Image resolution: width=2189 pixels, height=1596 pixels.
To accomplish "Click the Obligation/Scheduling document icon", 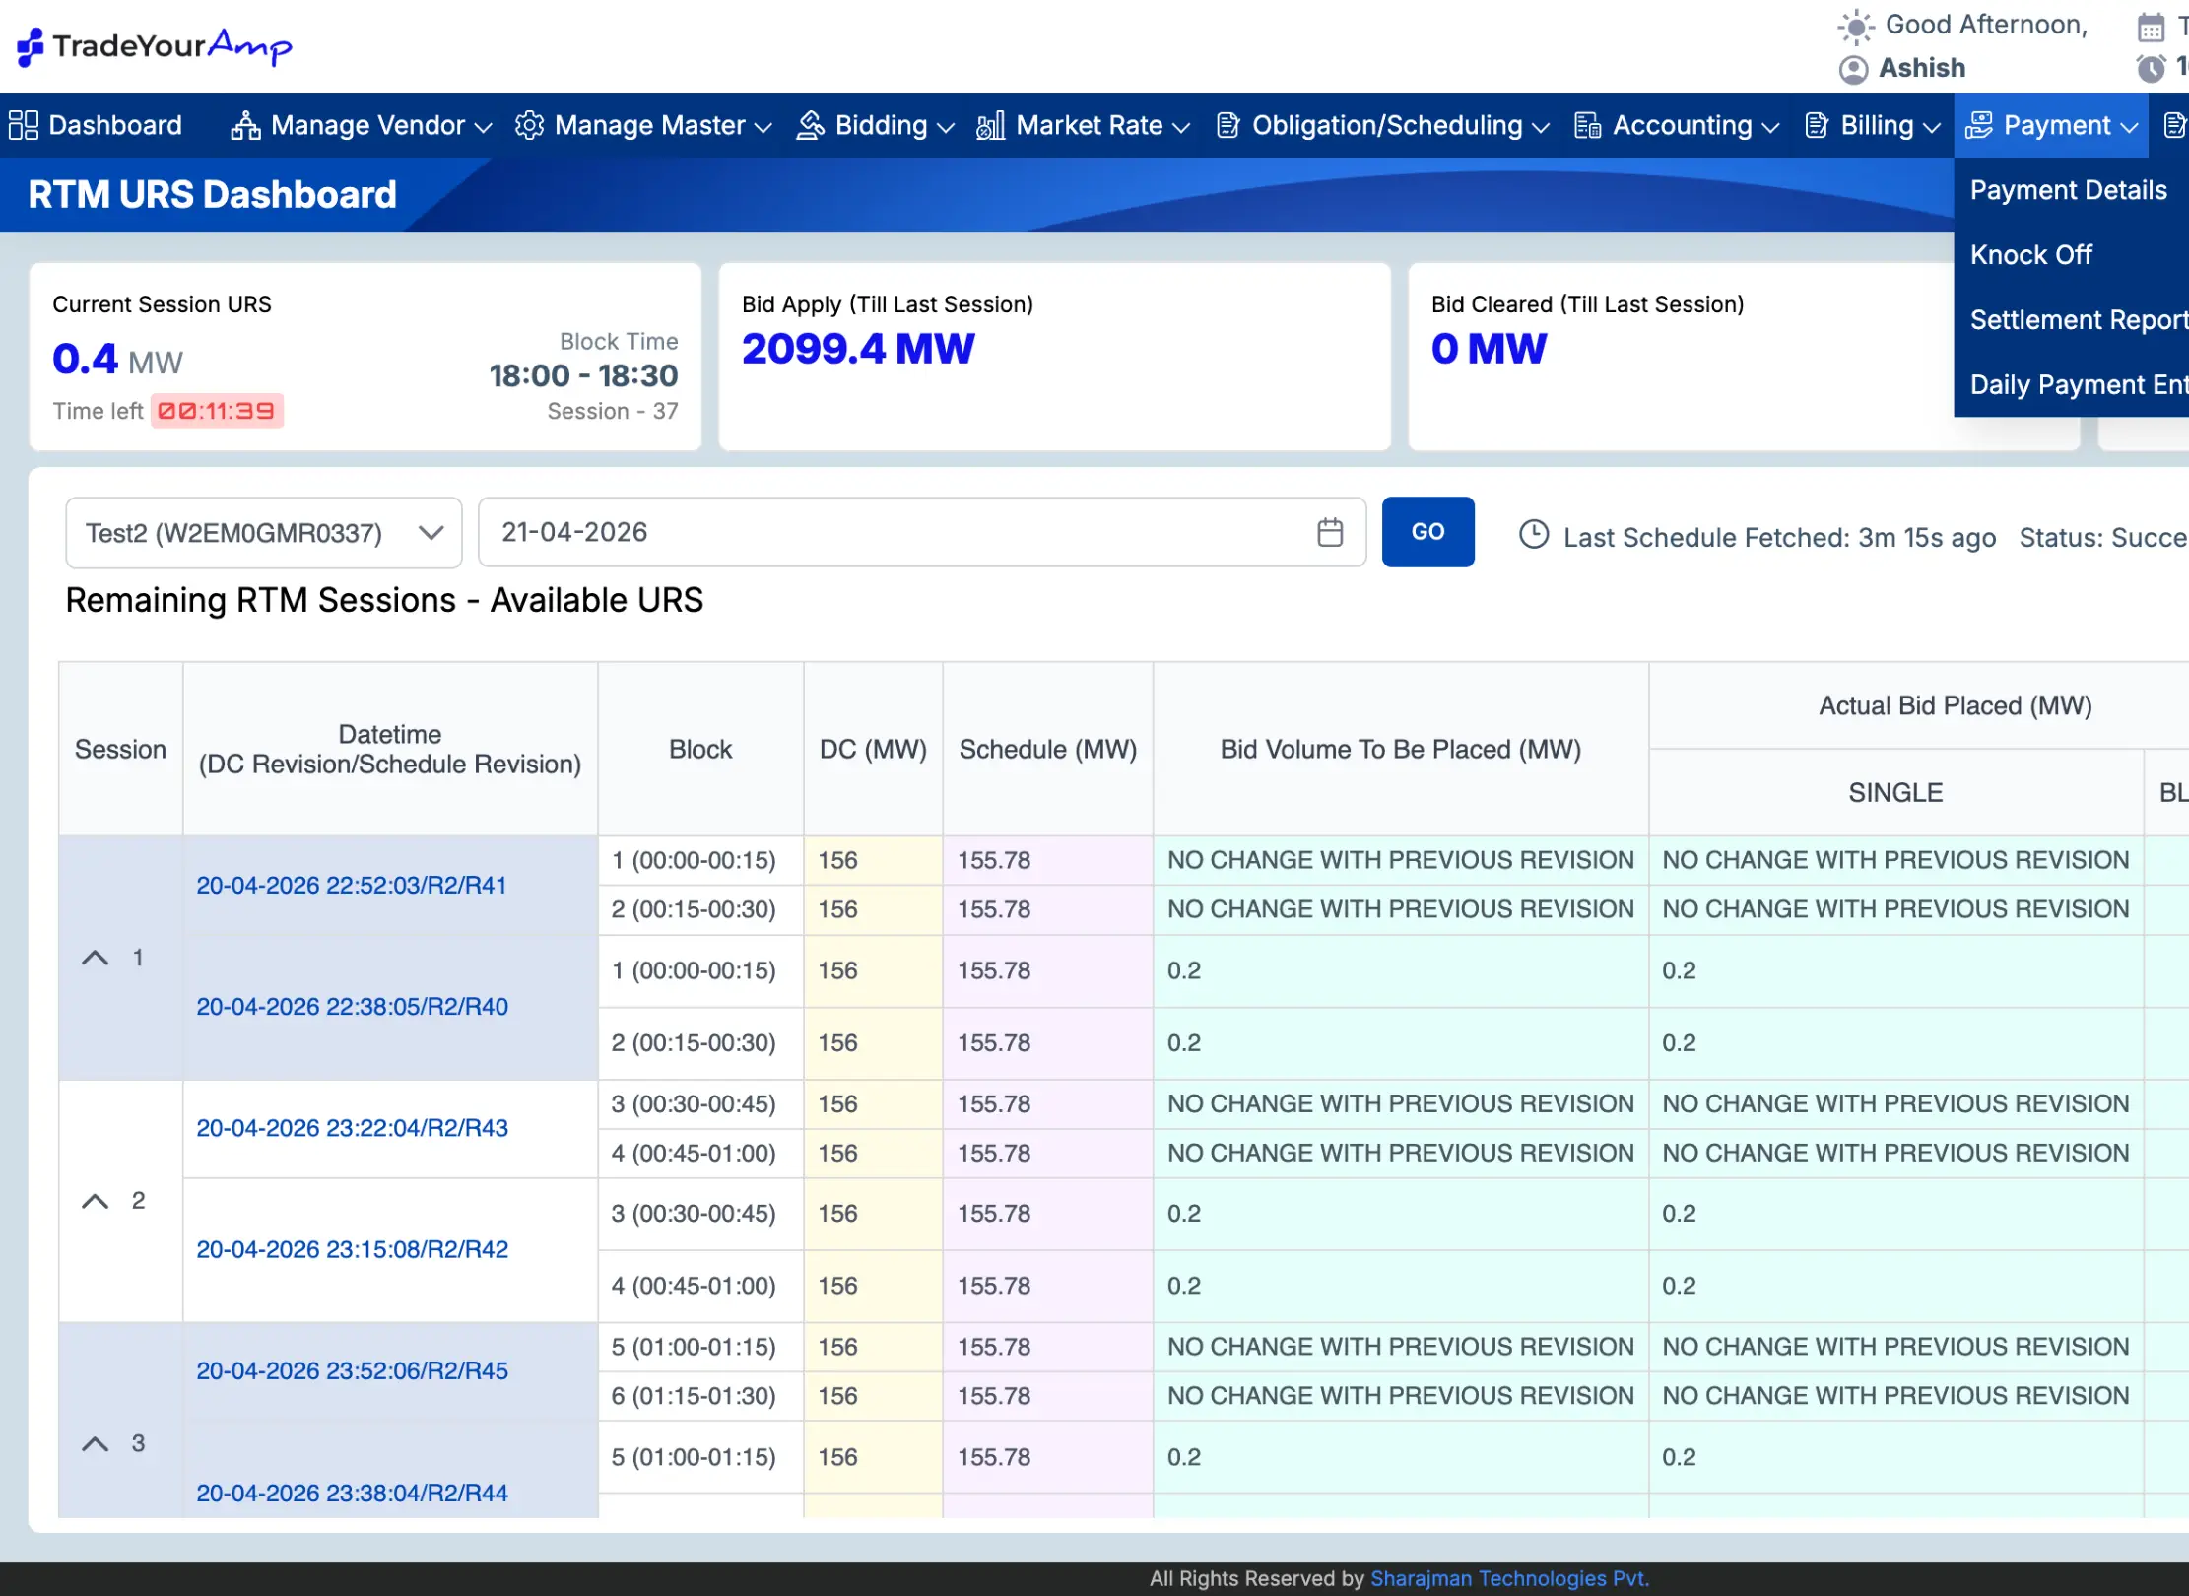I will (x=1227, y=125).
